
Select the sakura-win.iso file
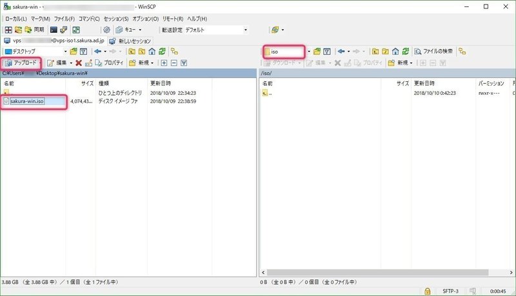pyautogui.click(x=27, y=101)
